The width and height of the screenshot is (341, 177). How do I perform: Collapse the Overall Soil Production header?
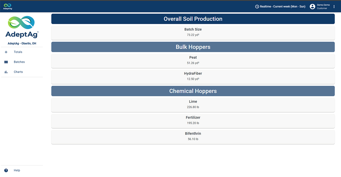(x=193, y=19)
